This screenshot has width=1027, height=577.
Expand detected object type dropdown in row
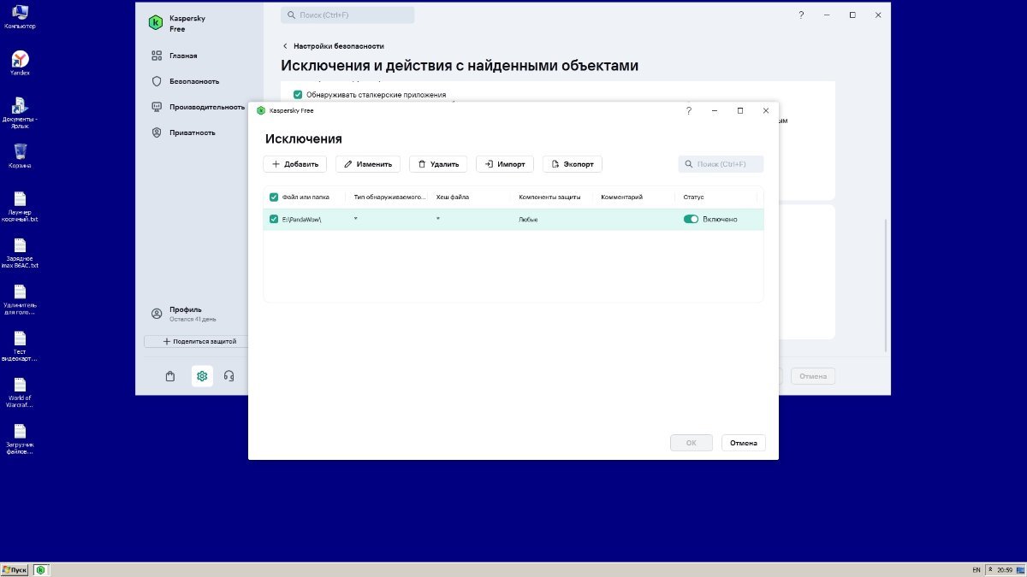(356, 219)
